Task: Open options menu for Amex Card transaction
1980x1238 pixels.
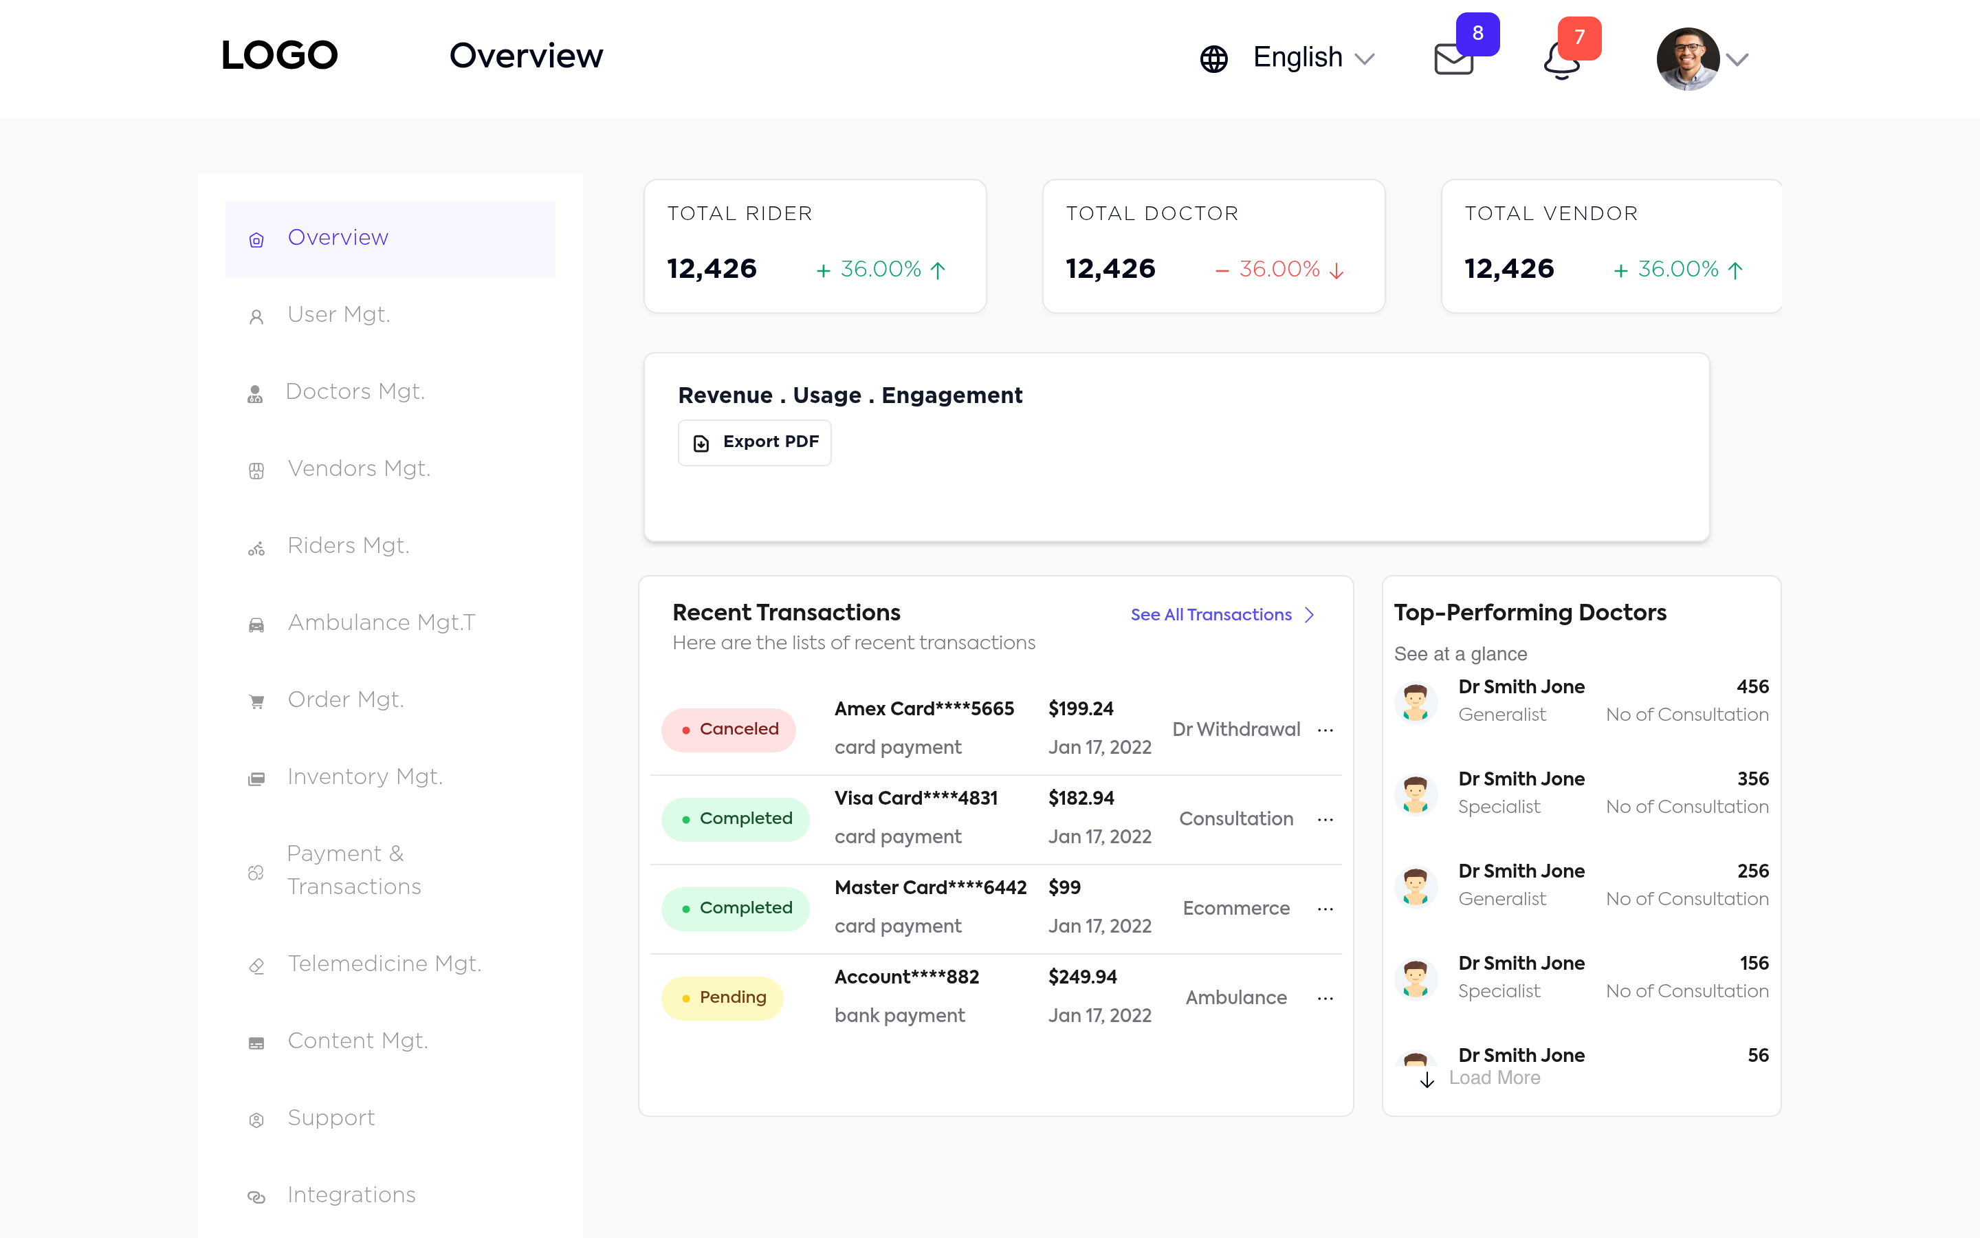Action: 1325,730
